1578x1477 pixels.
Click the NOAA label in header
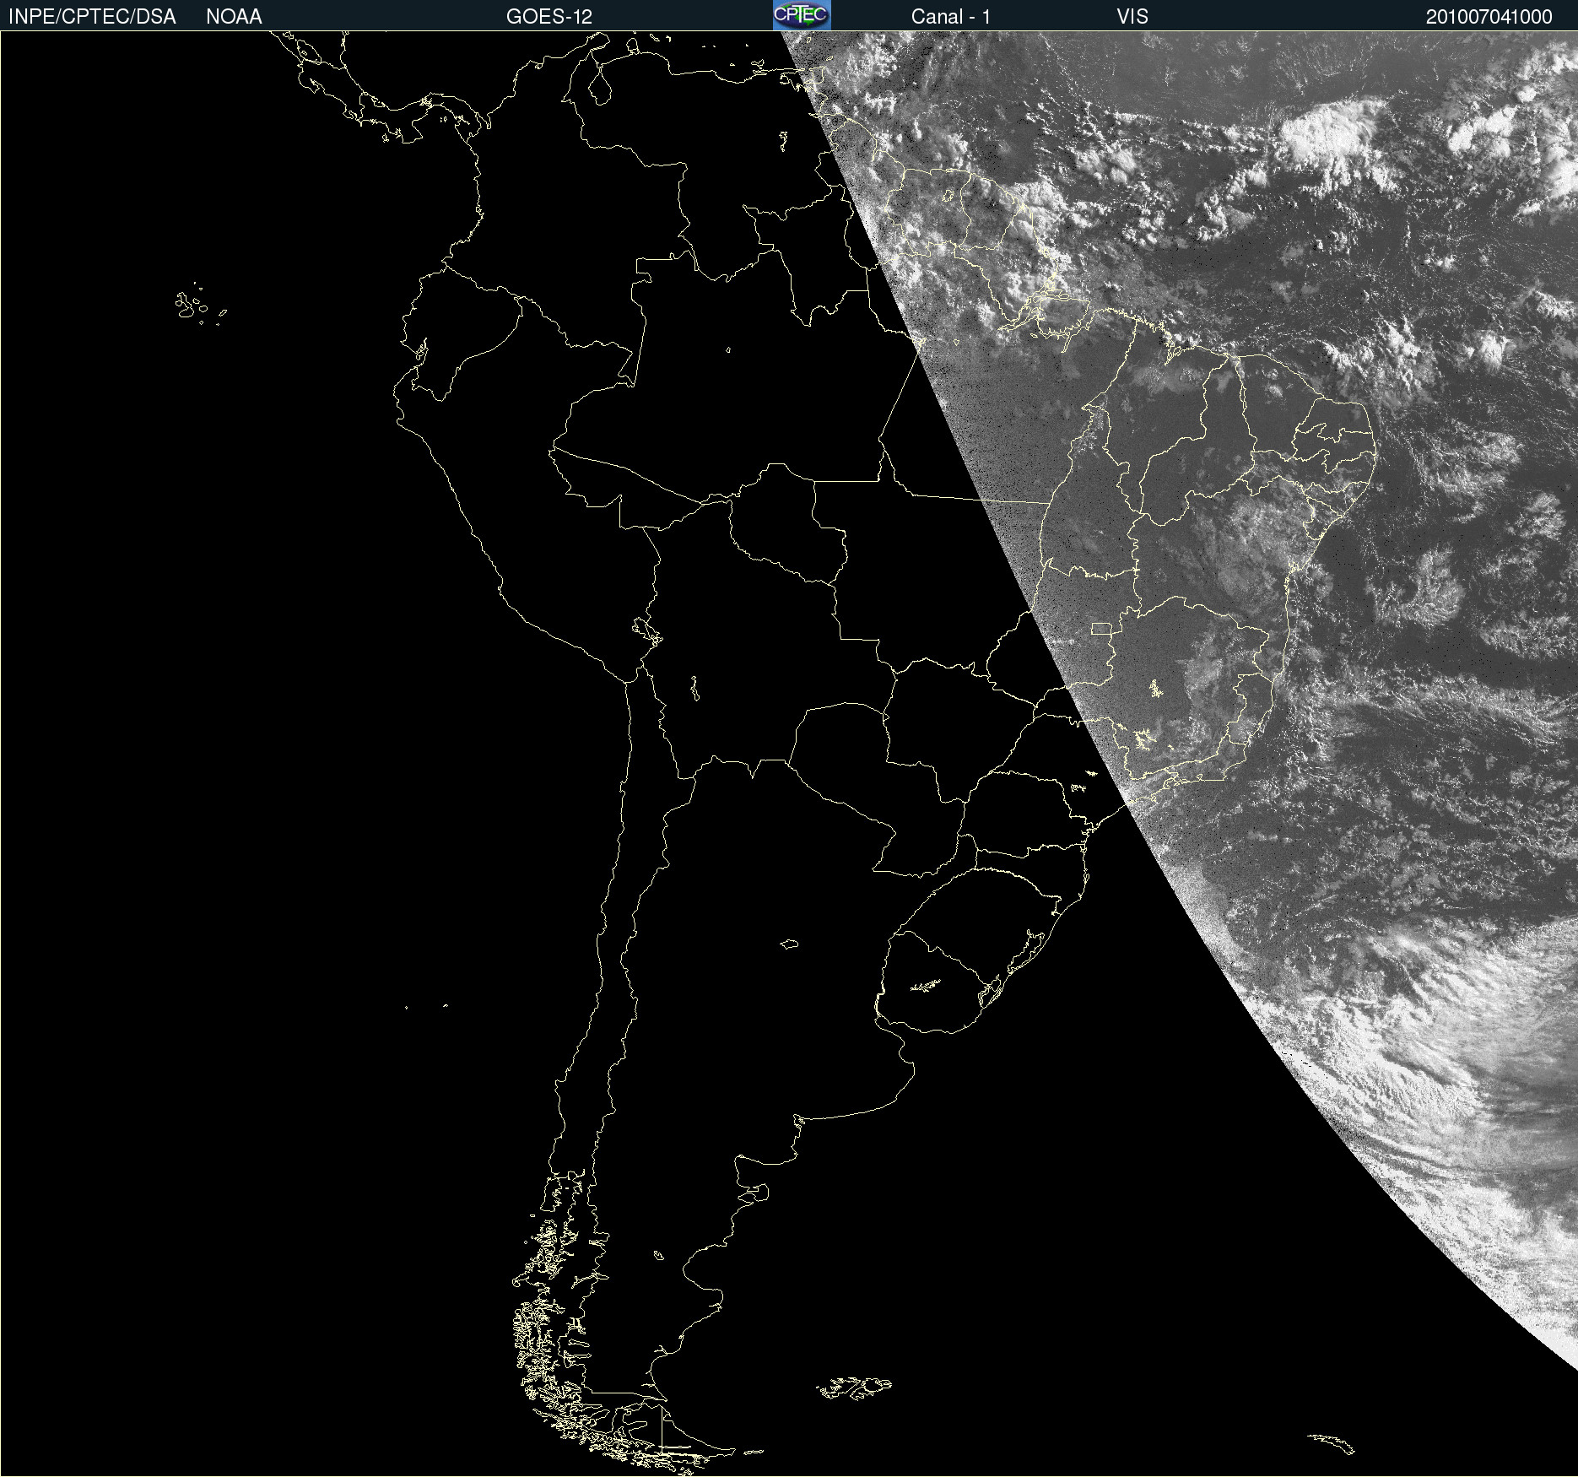tap(234, 17)
